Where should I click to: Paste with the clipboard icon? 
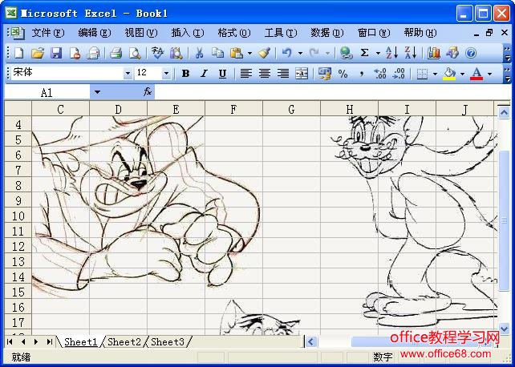[237, 53]
